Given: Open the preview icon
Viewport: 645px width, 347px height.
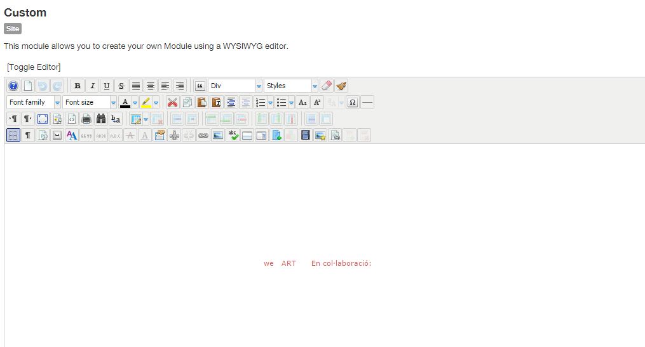Looking at the screenshot, I should pos(57,119).
